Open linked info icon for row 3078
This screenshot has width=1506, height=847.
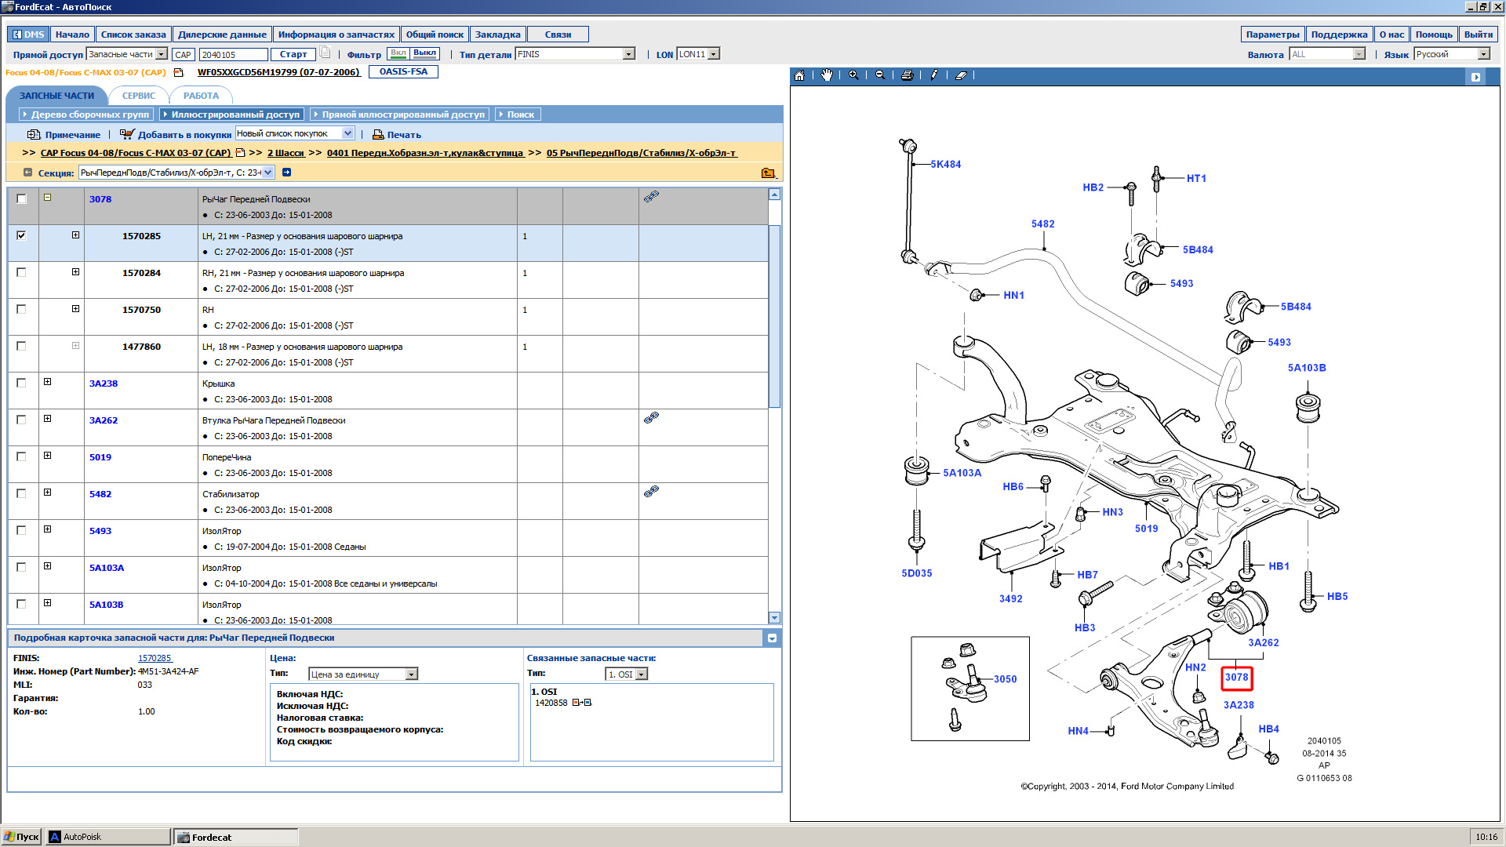651,197
